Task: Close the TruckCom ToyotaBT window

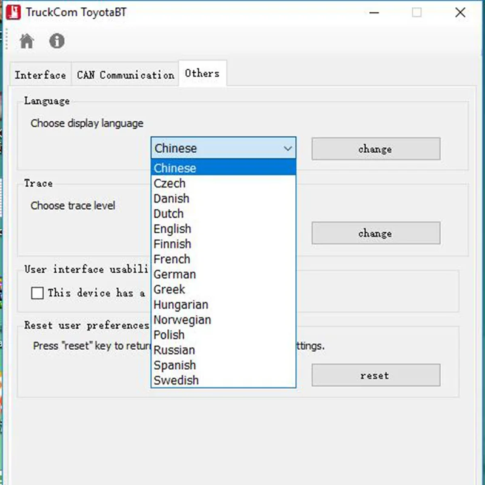Action: pos(460,13)
